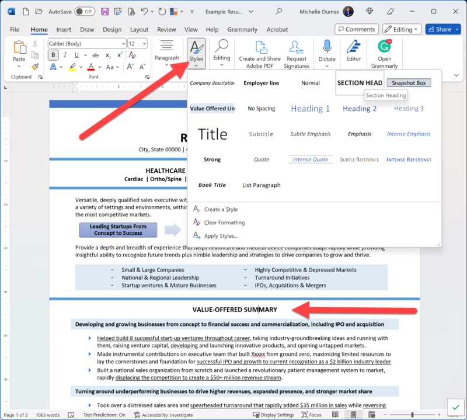The image size is (467, 420).
Task: Open the Review tab
Action: [x=167, y=29]
